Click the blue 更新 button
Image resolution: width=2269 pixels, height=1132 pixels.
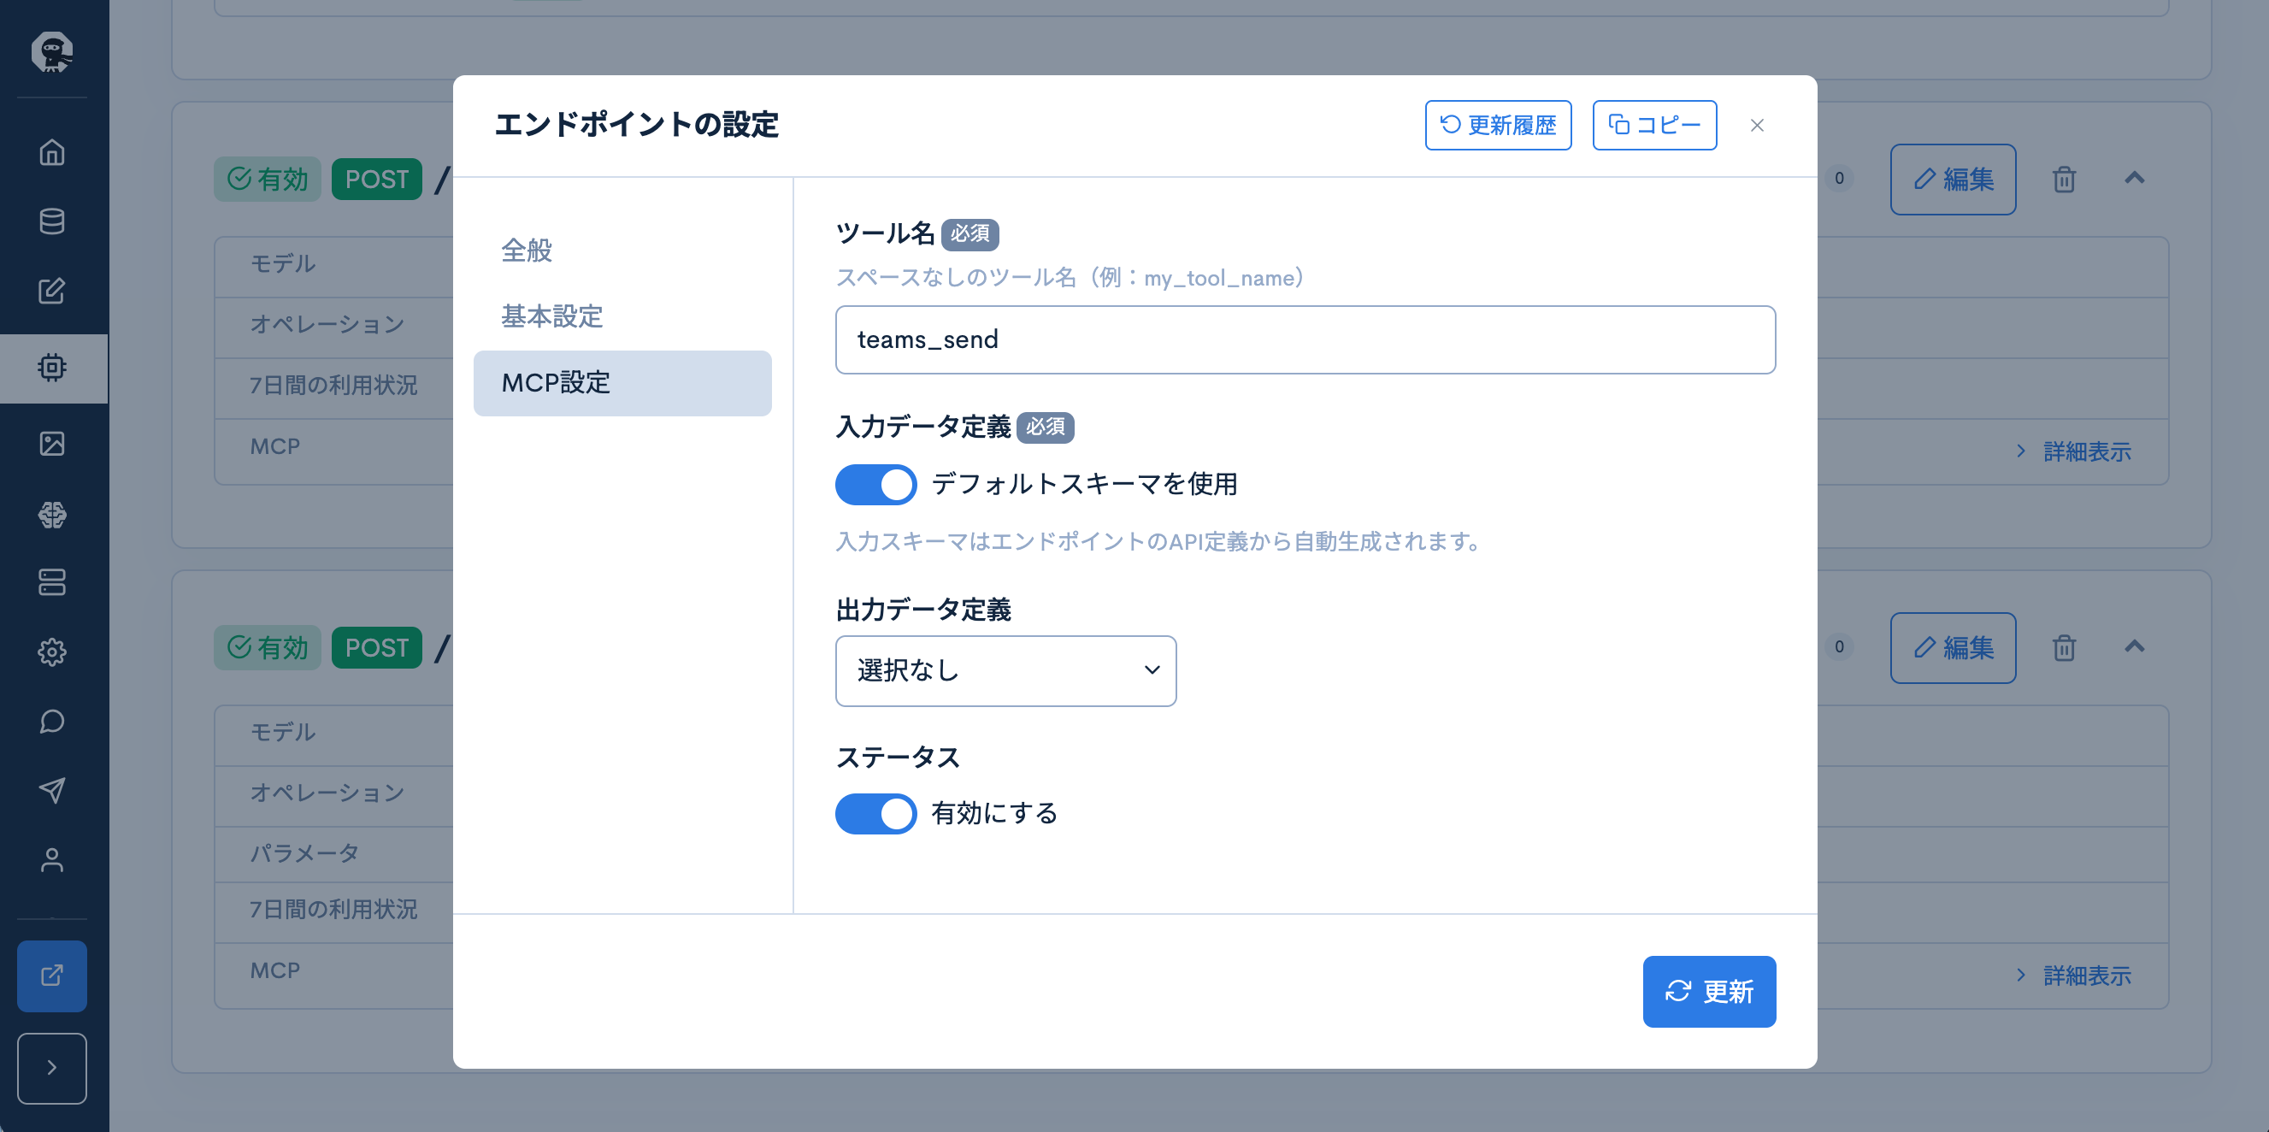tap(1709, 991)
